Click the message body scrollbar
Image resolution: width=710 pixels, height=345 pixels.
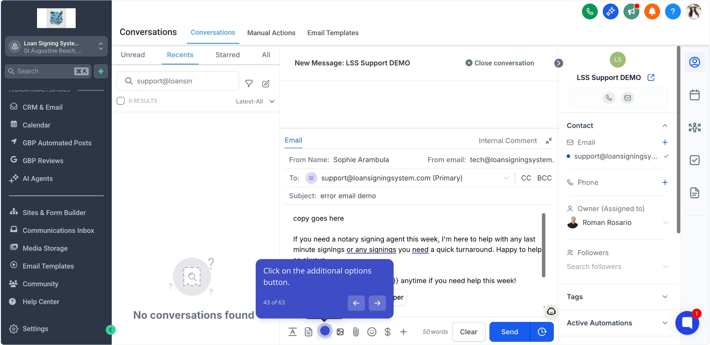[543, 245]
